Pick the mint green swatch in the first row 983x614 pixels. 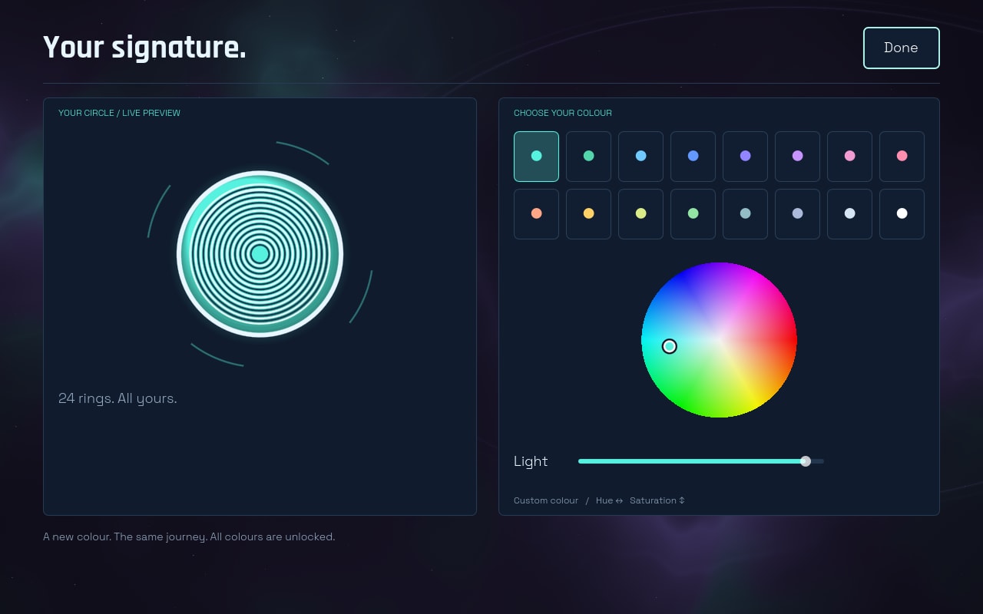click(x=588, y=156)
